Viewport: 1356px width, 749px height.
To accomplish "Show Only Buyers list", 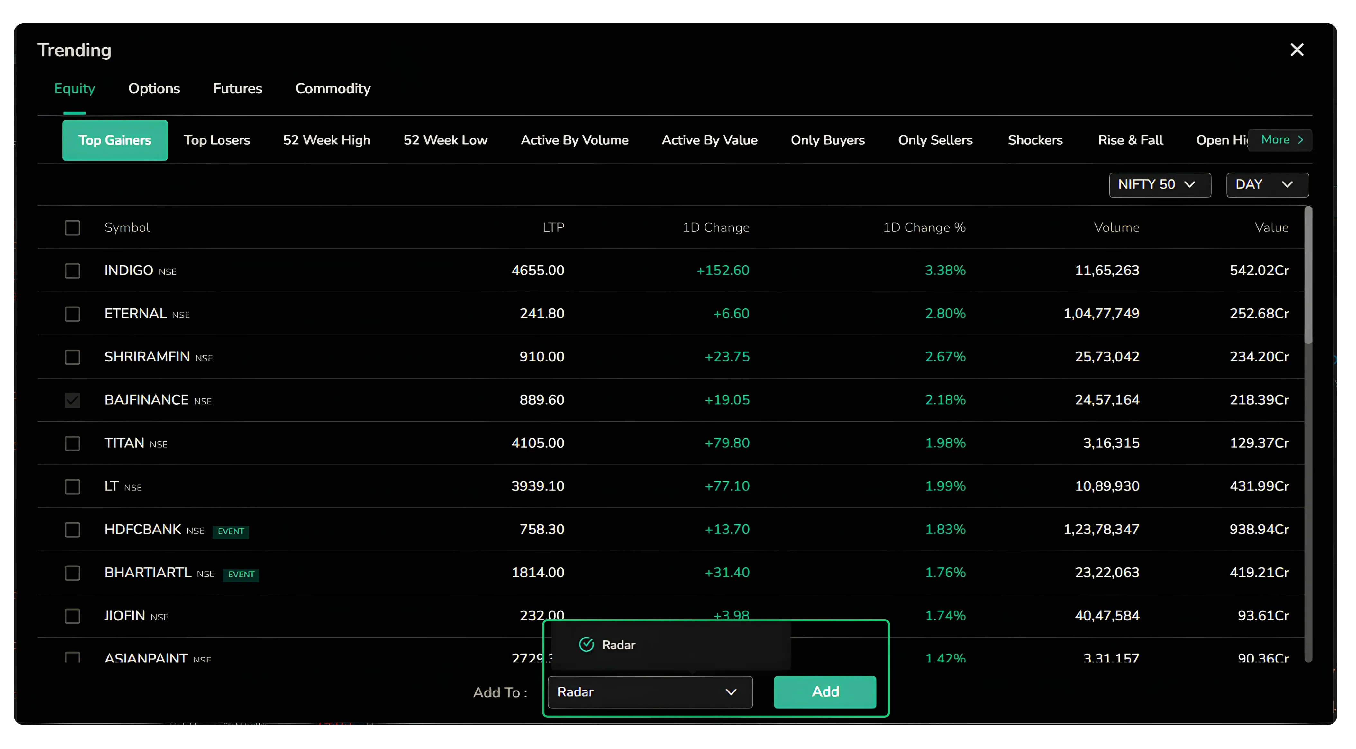I will (x=827, y=140).
